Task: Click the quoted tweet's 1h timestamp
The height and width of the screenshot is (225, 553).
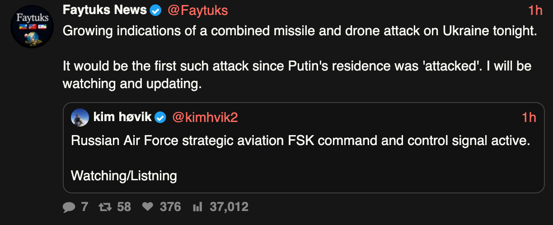Action: (x=529, y=117)
